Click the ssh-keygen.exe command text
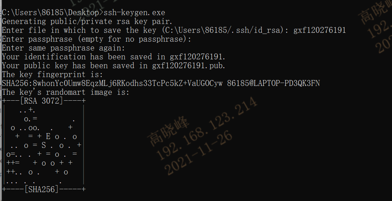 134,13
